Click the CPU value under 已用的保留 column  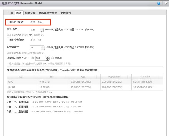pos(143,82)
